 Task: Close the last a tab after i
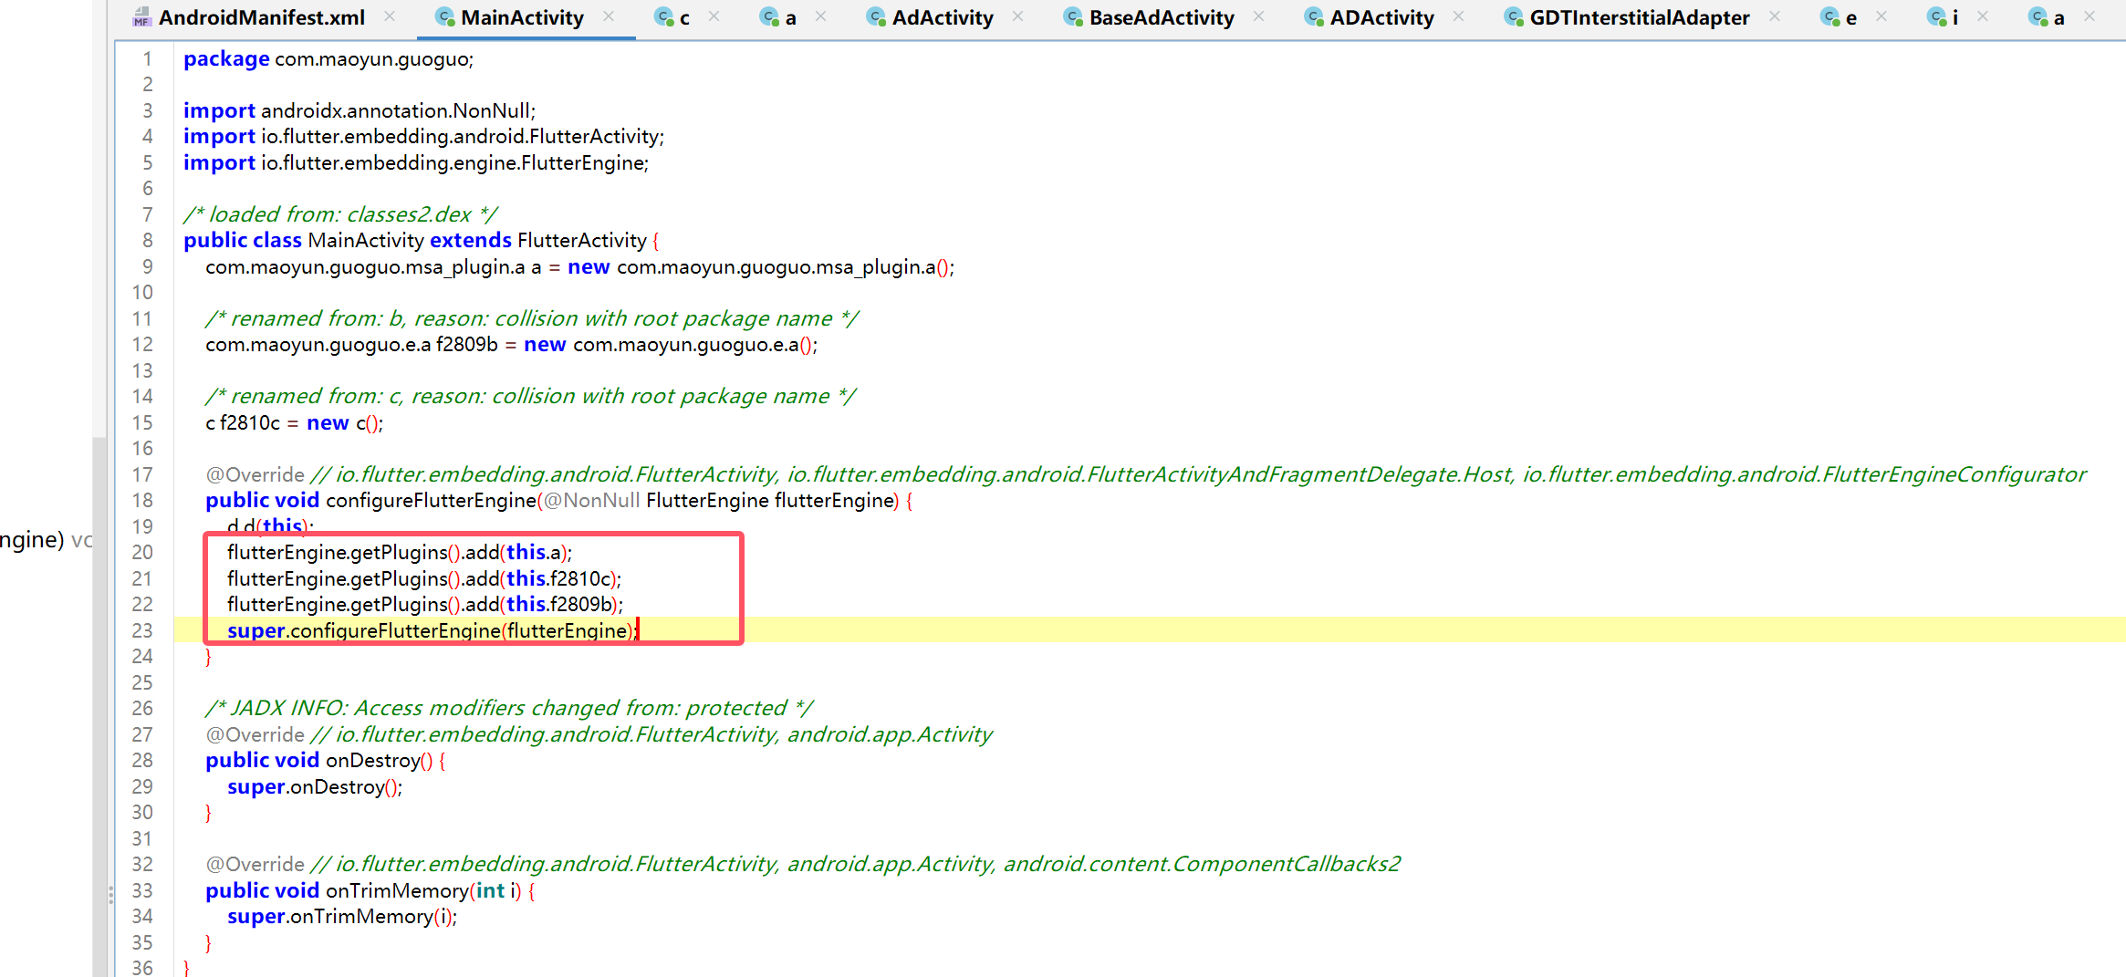click(x=2089, y=16)
